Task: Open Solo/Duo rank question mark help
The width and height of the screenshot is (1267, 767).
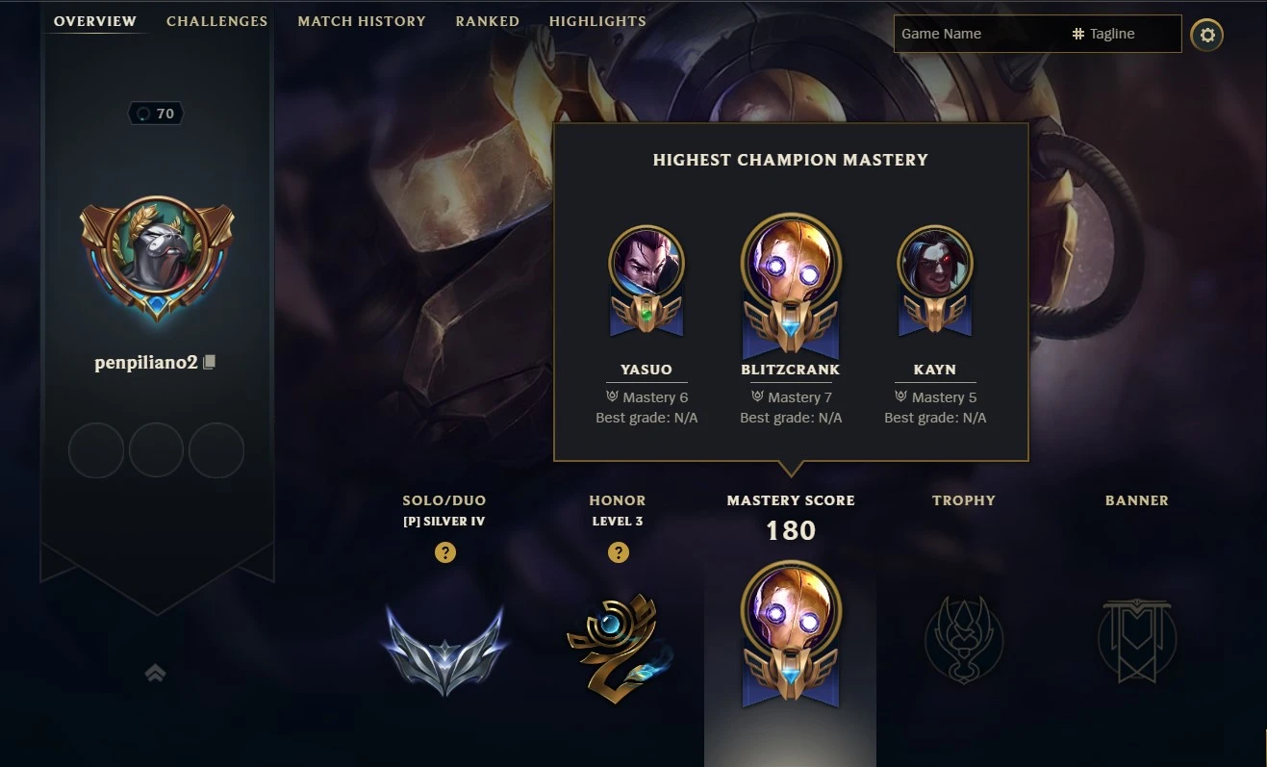Action: point(444,552)
